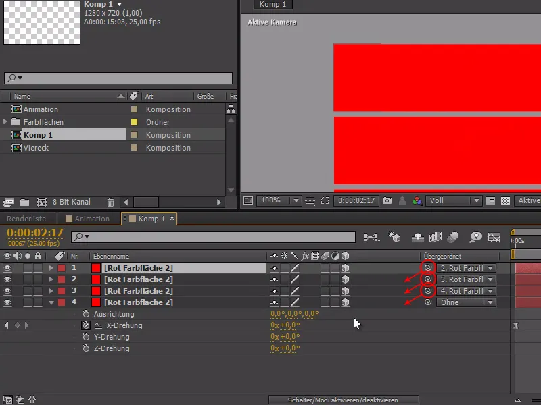Screen dimensions: 541x405
Task: Open the grid and guide options icon
Action: click(310, 200)
